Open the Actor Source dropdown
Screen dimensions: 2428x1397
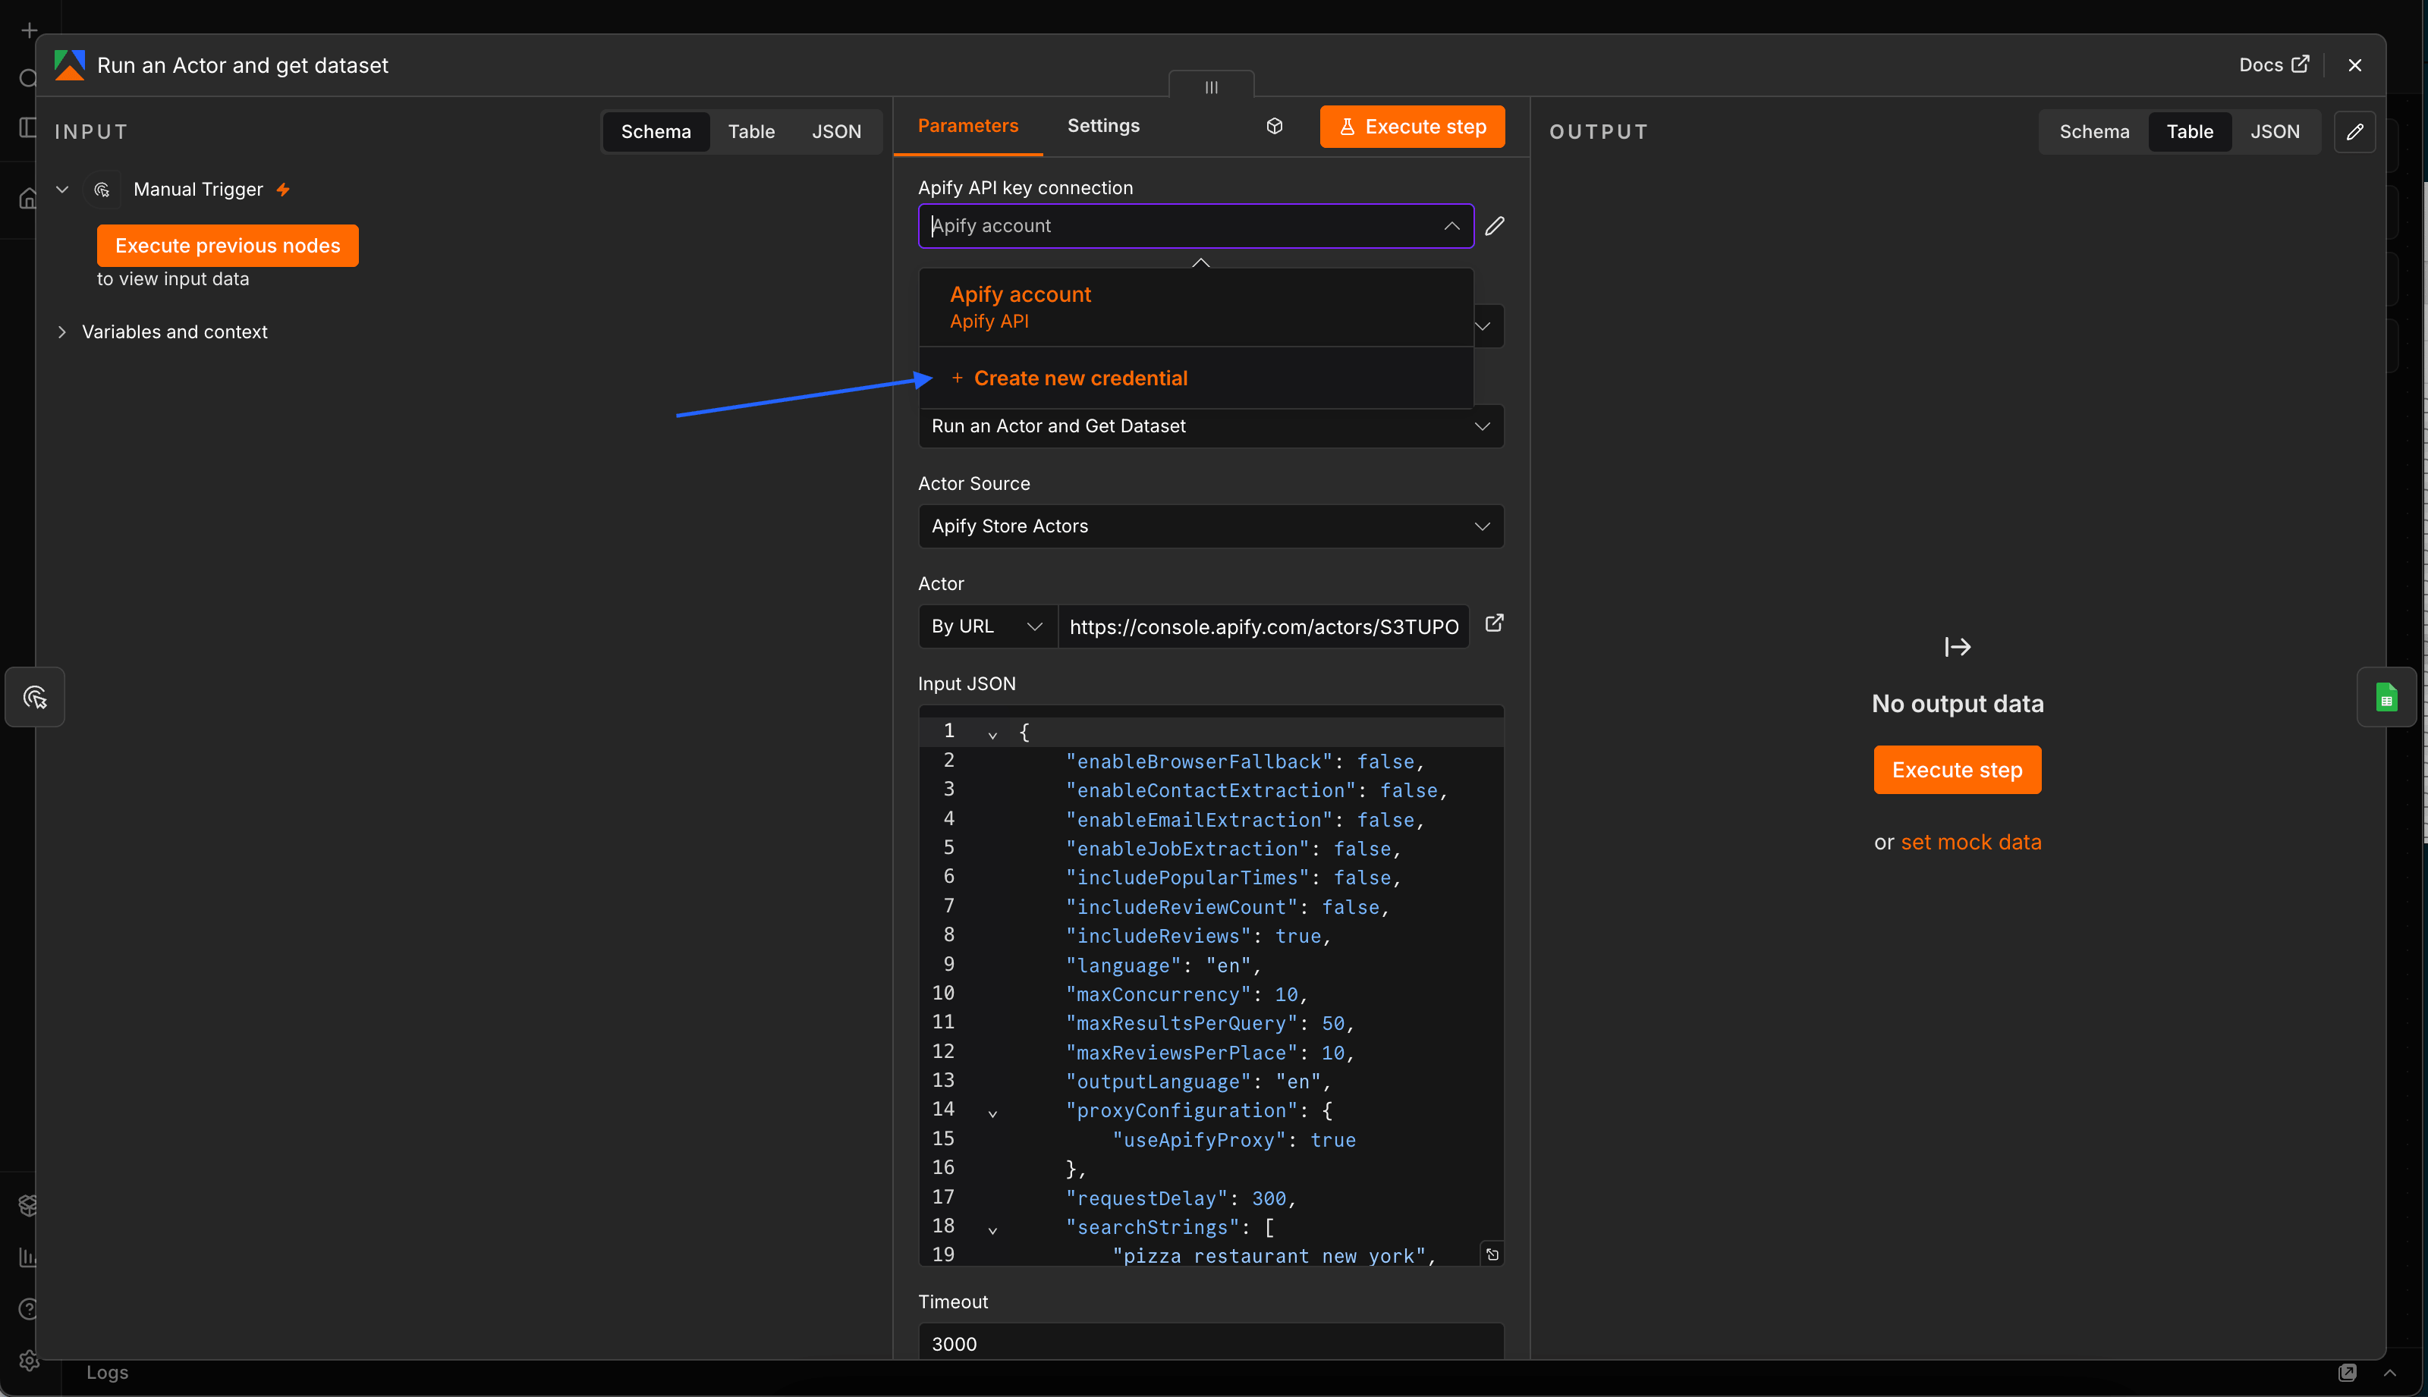point(1211,526)
